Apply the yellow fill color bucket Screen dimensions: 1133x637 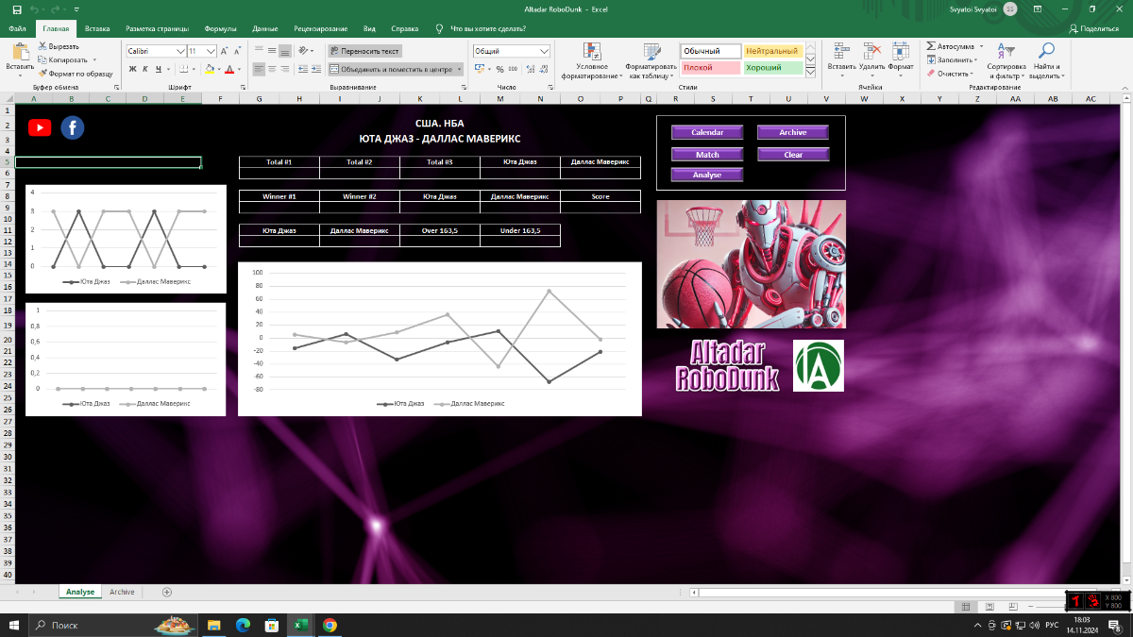[x=209, y=69]
